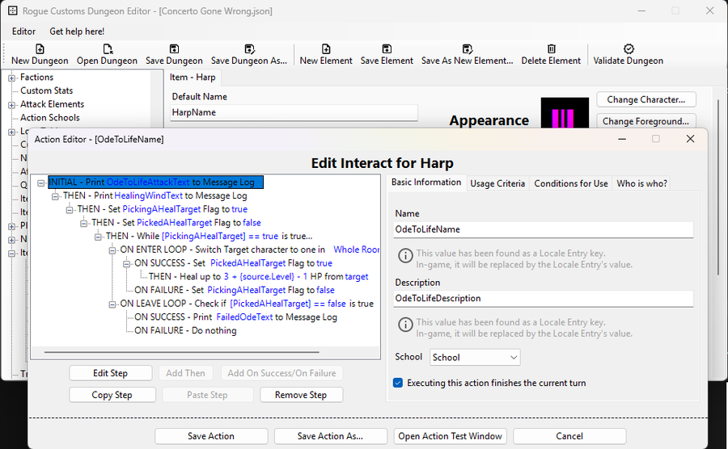Click the Change Character... button
The height and width of the screenshot is (449, 728).
pos(645,99)
